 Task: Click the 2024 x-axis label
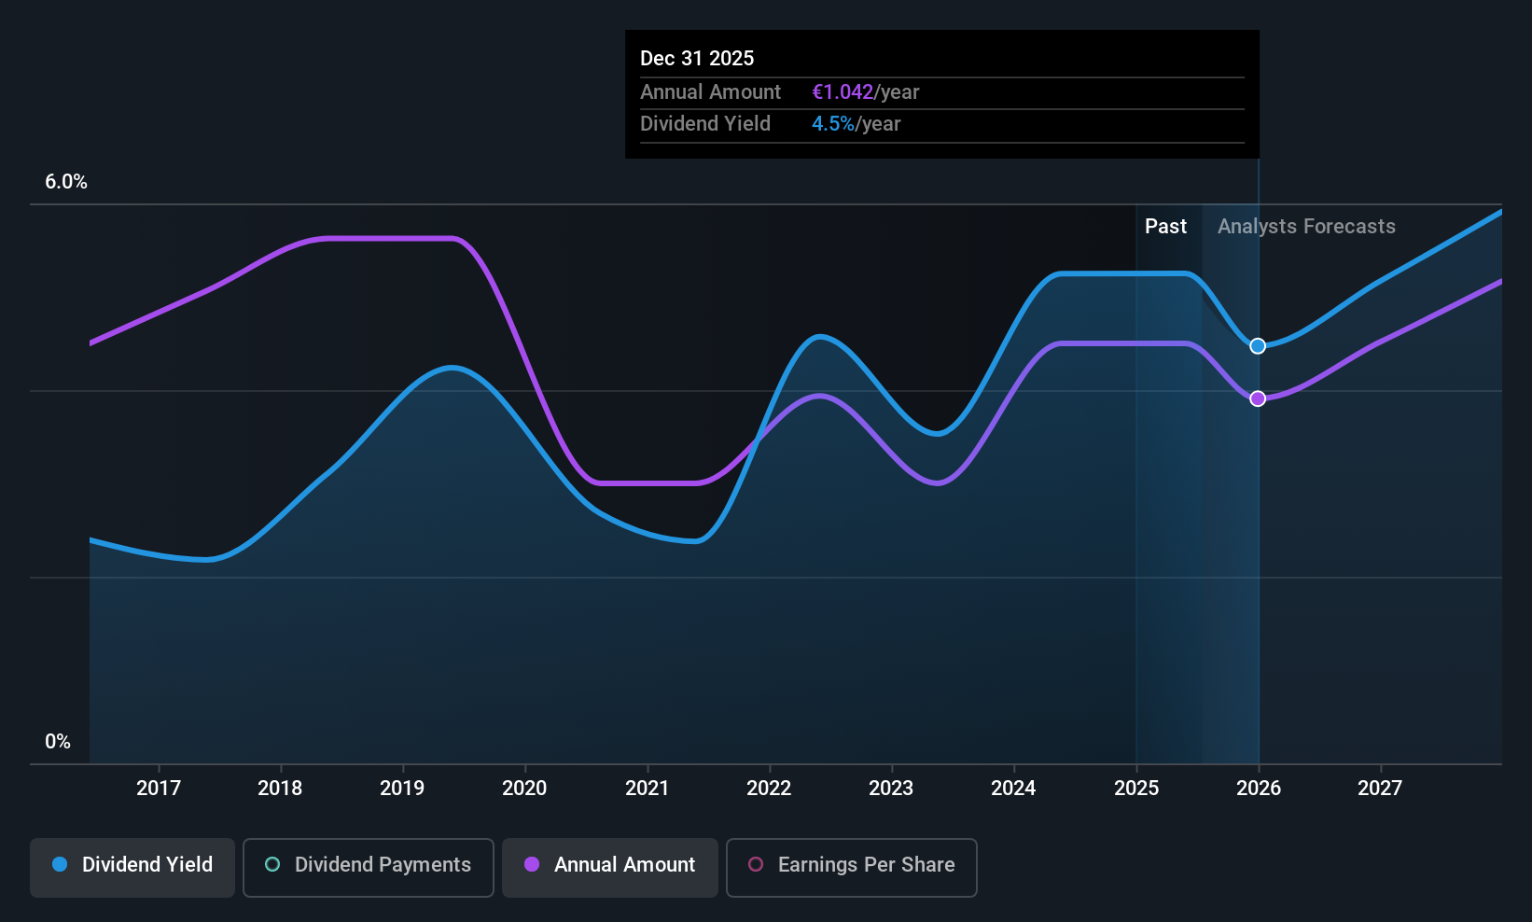click(1013, 788)
